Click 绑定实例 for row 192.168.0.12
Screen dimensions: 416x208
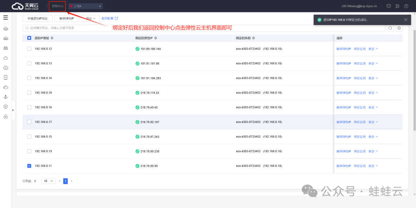point(360,49)
